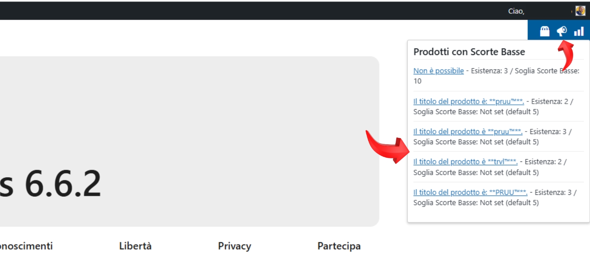Switch to the Partecipa tab
The height and width of the screenshot is (275, 590).
(339, 246)
